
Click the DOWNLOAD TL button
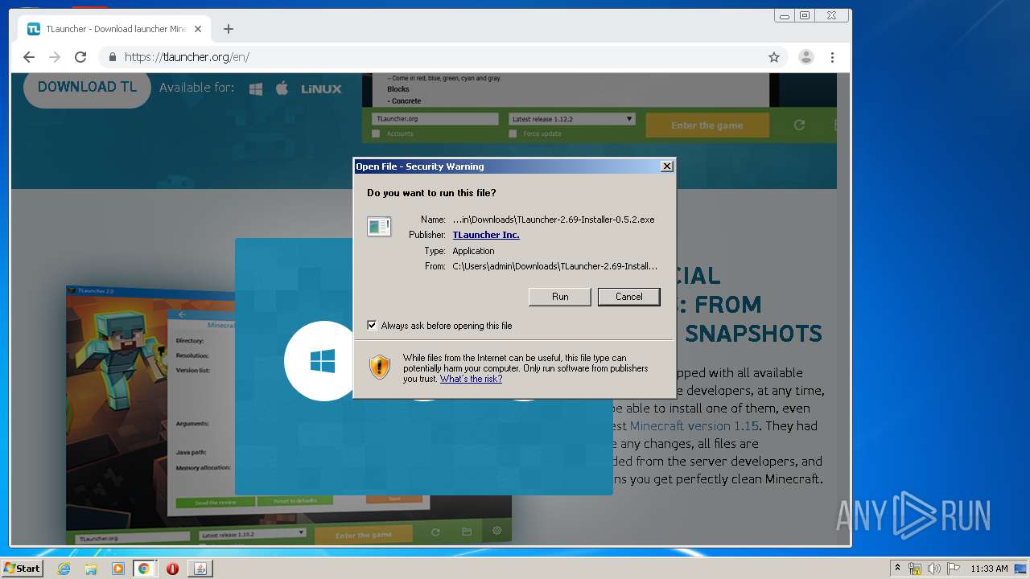coord(87,87)
